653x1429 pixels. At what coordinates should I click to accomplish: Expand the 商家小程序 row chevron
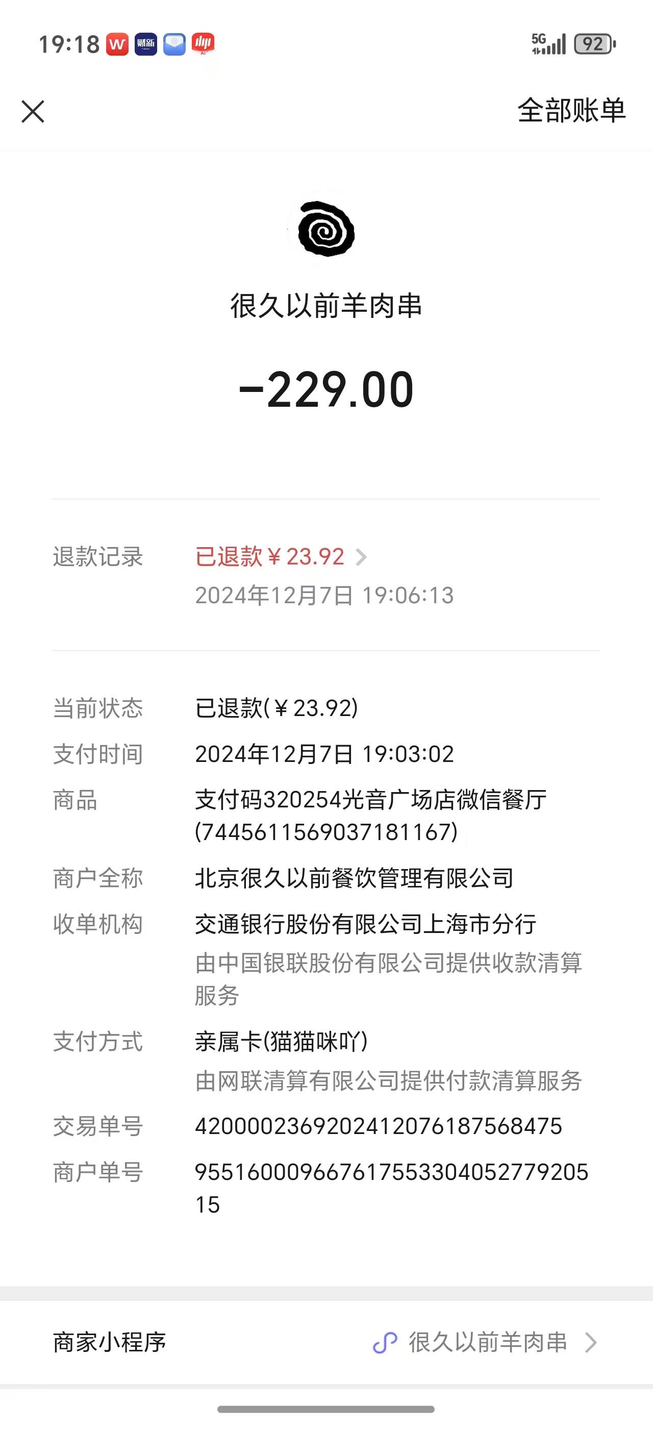point(591,1342)
